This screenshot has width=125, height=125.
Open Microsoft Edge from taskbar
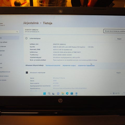point(67,93)
